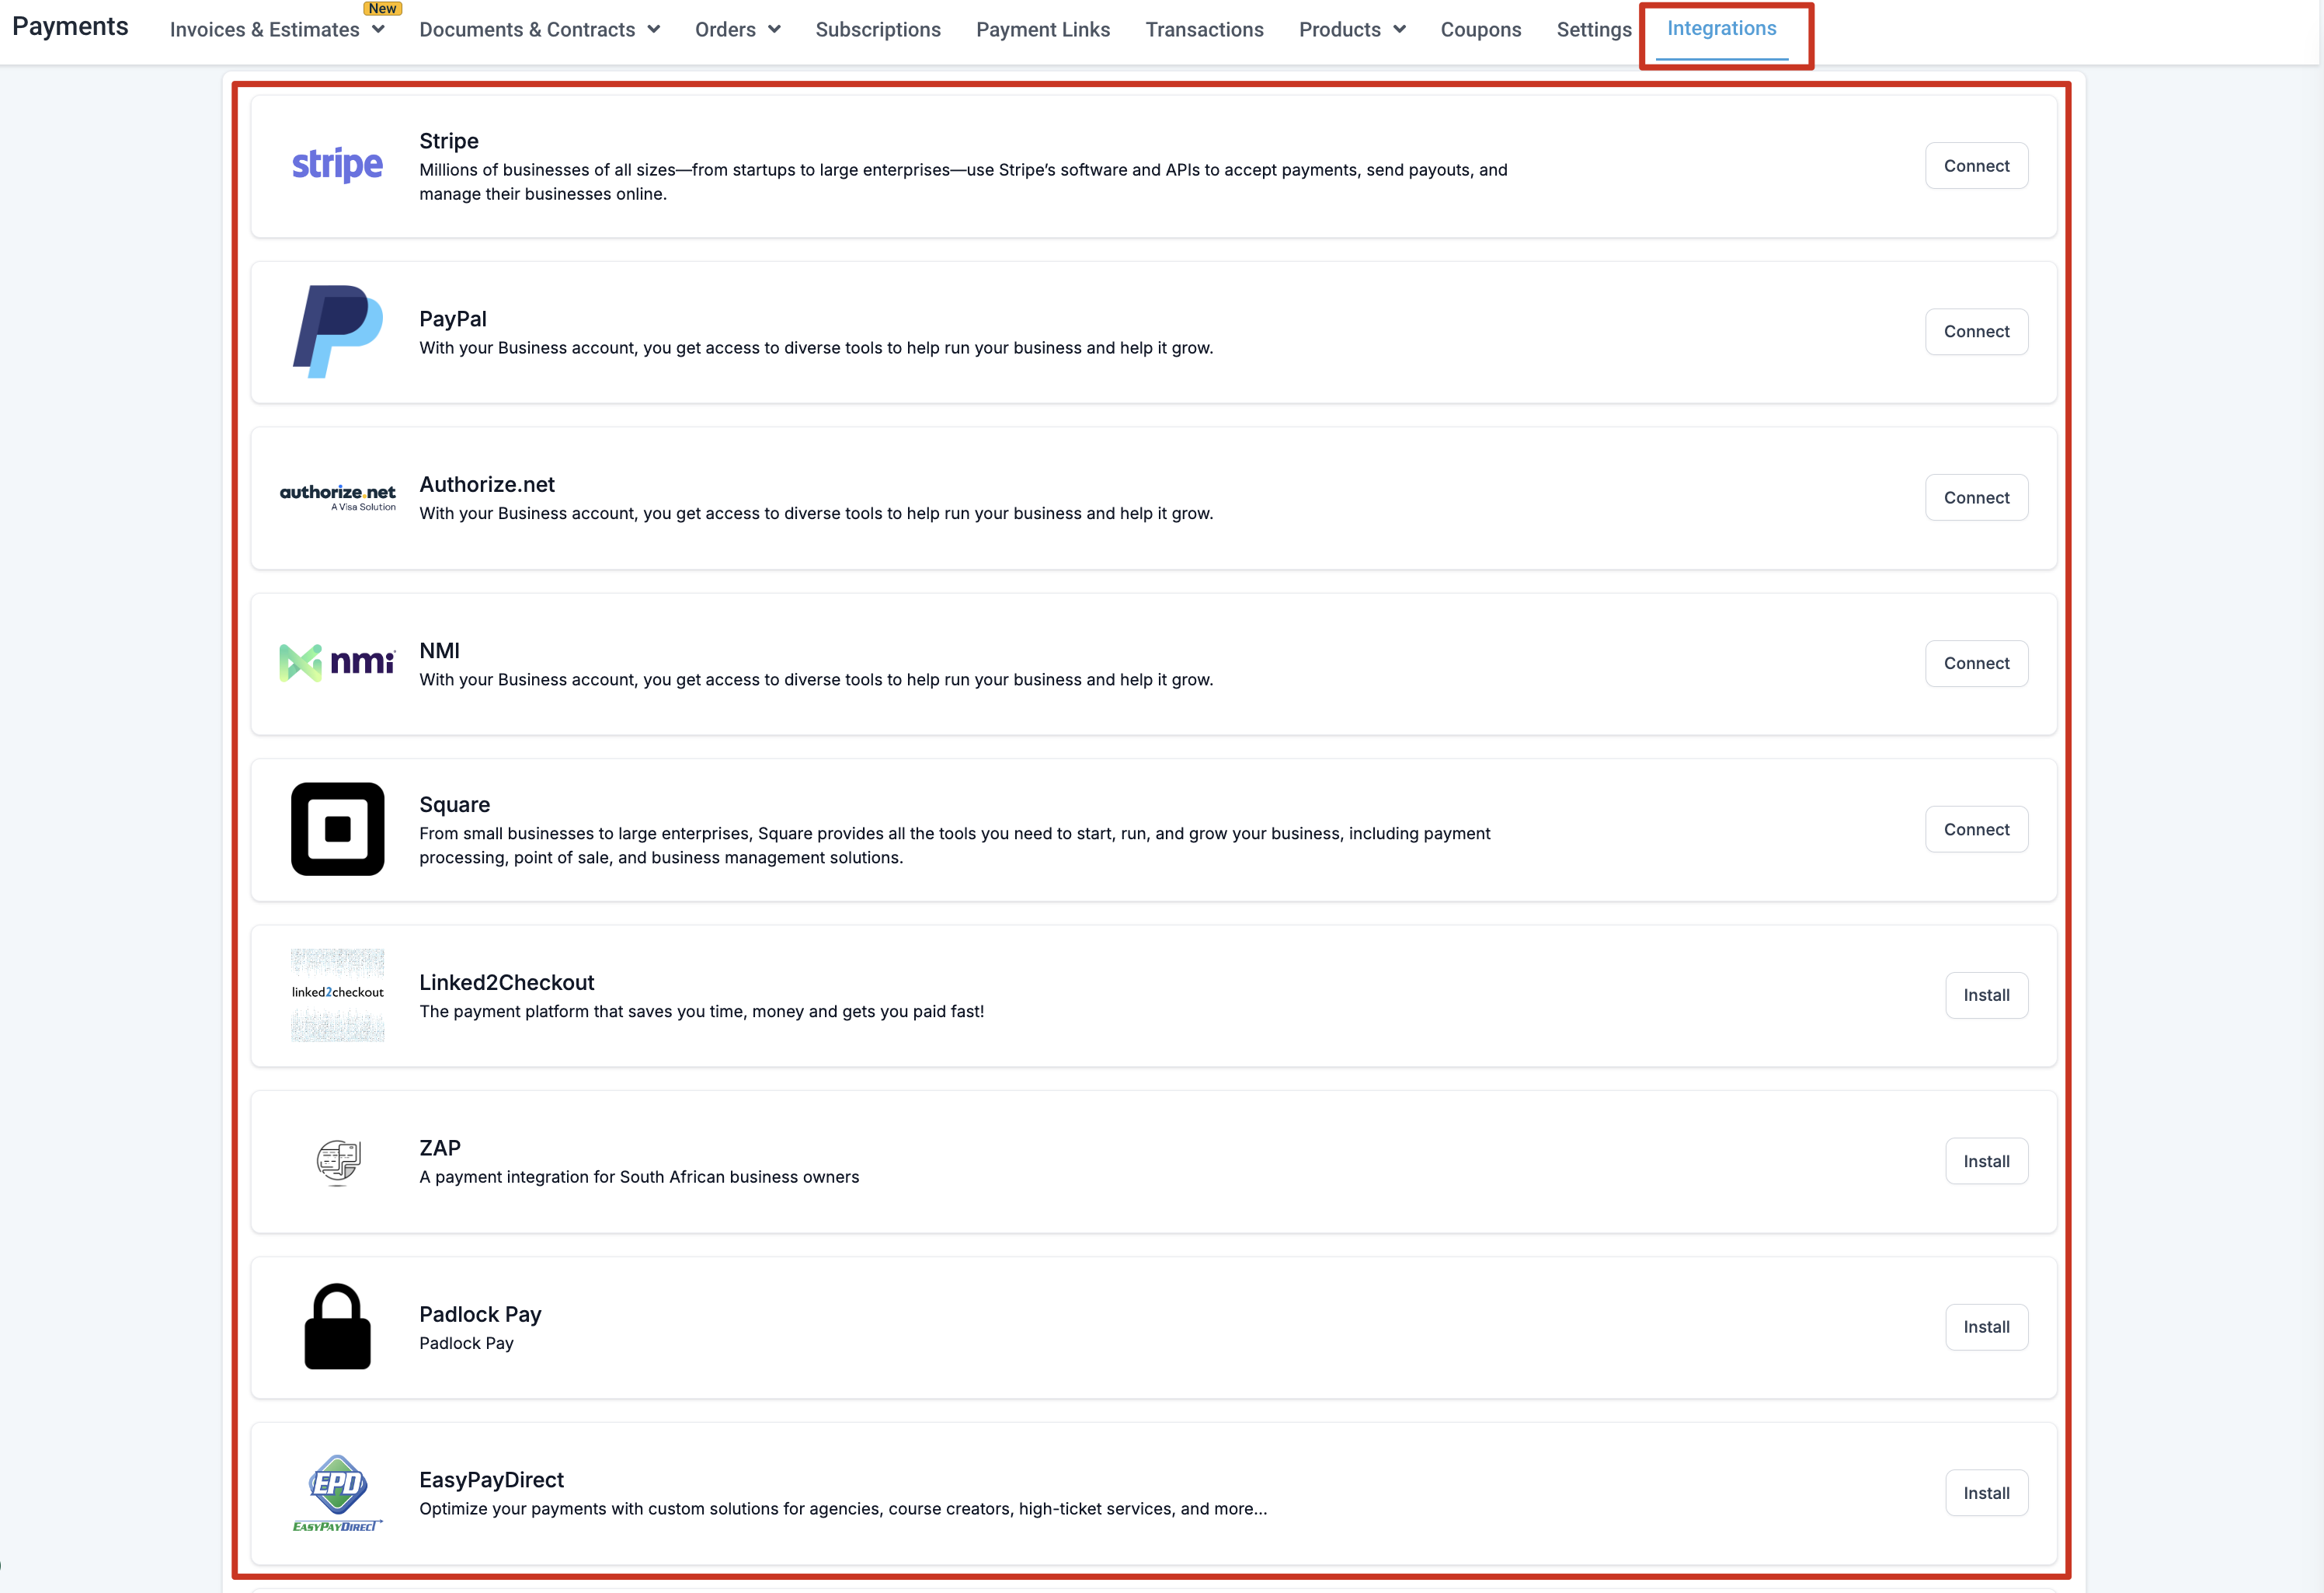Image resolution: width=2324 pixels, height=1593 pixels.
Task: Click the Linked2Checkout logo thumbnail
Action: 337,994
